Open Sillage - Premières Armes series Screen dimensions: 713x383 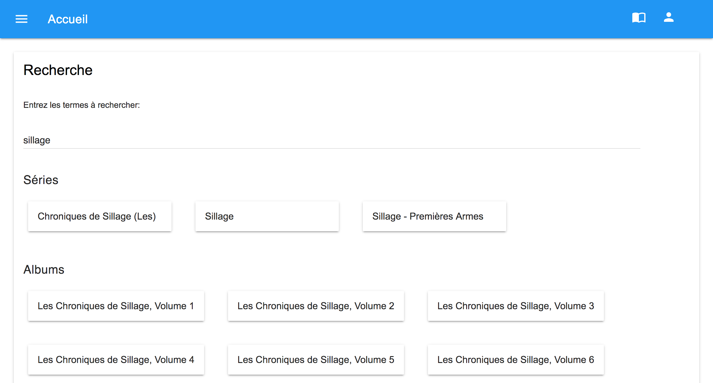tap(434, 216)
